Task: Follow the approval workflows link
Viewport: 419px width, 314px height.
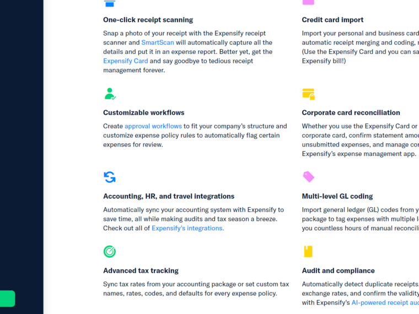Action: click(x=153, y=126)
